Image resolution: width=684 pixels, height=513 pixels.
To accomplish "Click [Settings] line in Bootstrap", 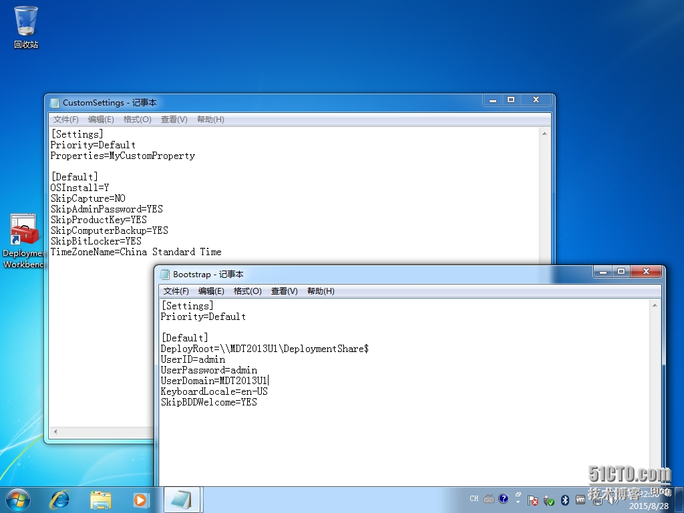I will tap(187, 306).
